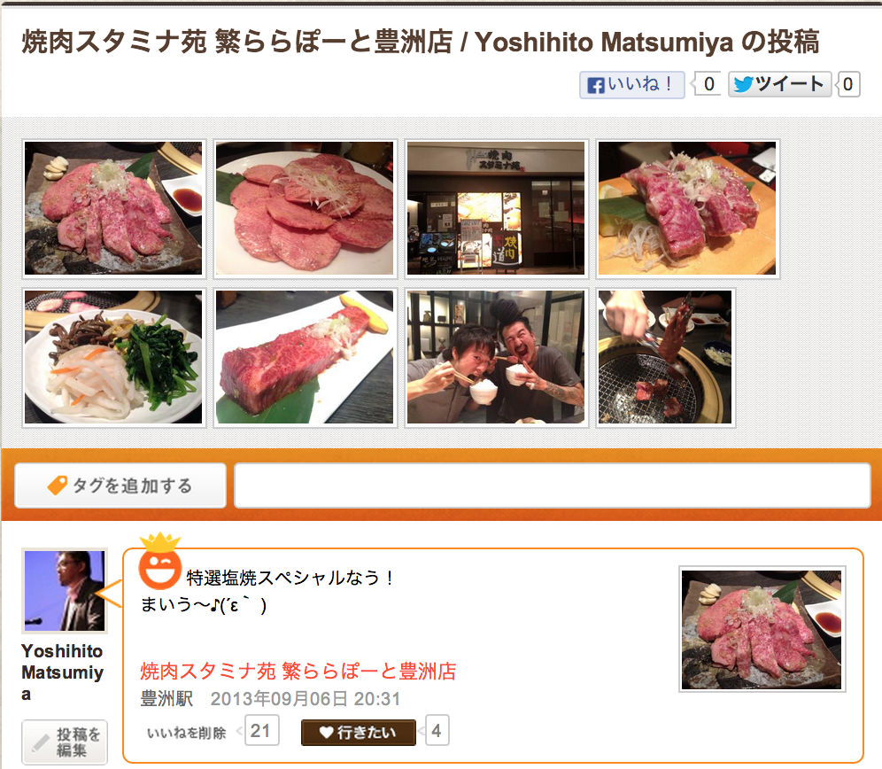Click the like count 21 box

click(x=261, y=731)
